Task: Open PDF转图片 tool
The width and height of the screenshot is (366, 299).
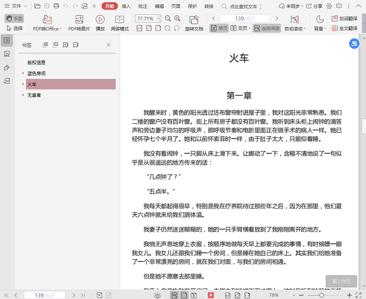Action: [x=79, y=23]
